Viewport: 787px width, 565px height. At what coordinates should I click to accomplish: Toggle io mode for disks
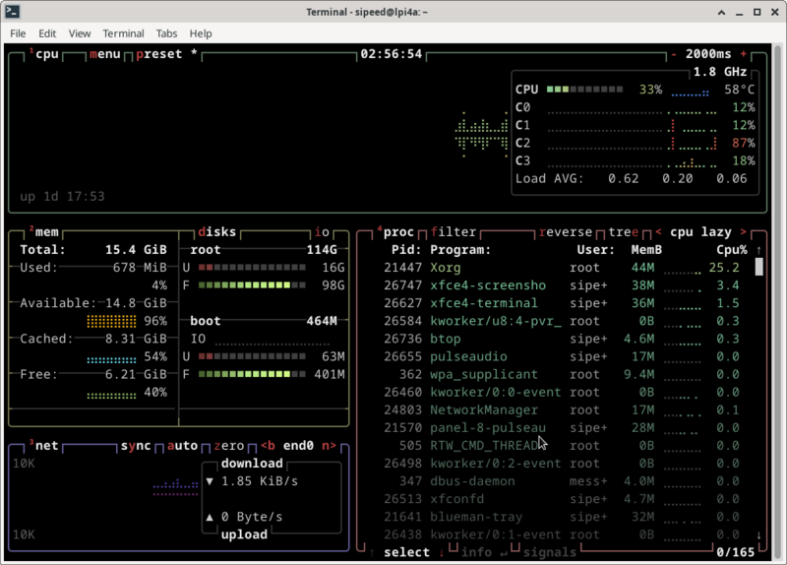[322, 232]
